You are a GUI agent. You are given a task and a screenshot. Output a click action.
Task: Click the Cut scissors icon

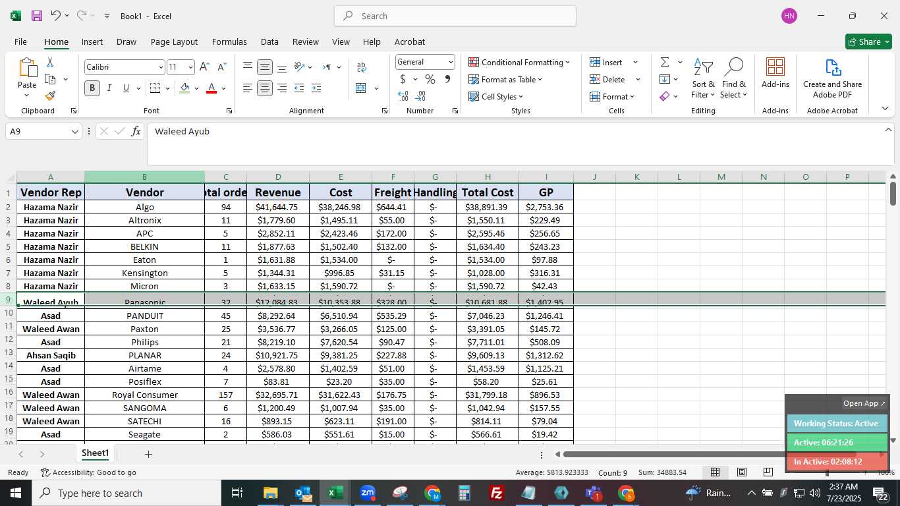click(50, 63)
